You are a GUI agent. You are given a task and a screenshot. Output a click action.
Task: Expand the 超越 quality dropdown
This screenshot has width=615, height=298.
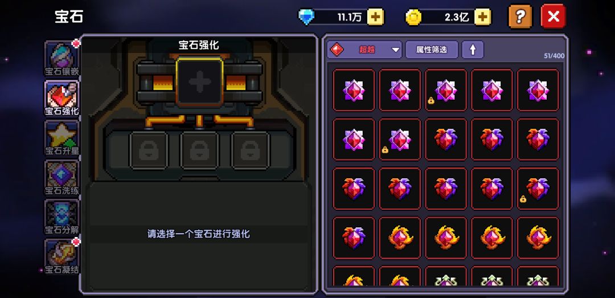pos(364,50)
